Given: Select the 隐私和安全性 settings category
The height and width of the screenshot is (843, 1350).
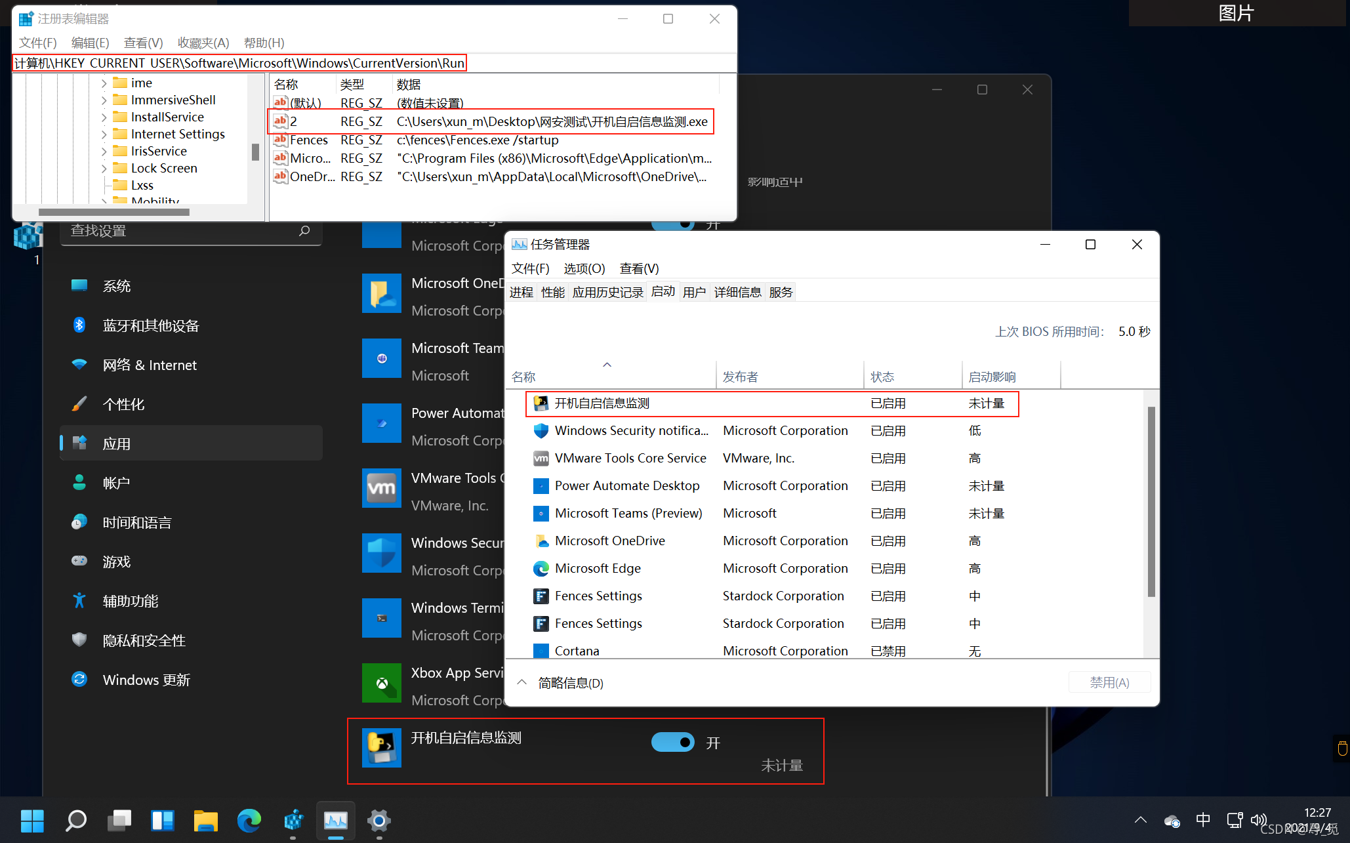Looking at the screenshot, I should (144, 640).
